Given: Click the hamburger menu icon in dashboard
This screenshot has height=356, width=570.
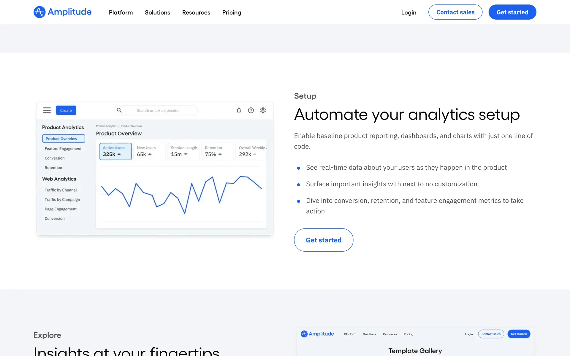Looking at the screenshot, I should tap(47, 110).
